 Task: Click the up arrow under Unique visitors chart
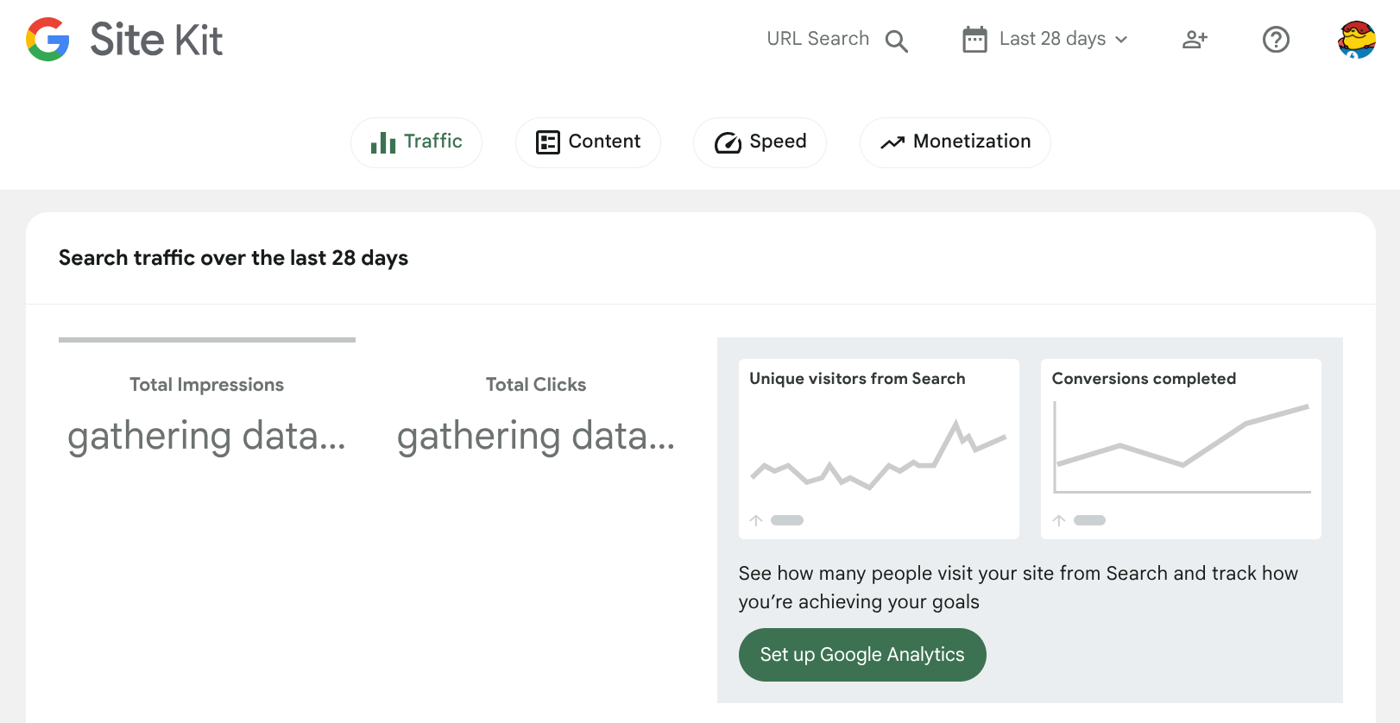[756, 520]
